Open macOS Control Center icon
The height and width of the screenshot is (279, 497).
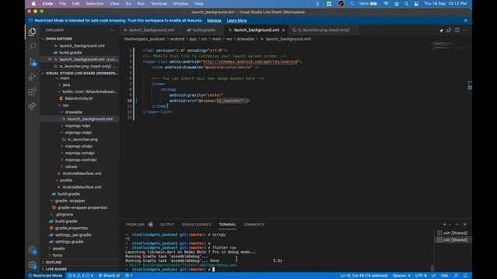pyautogui.click(x=416, y=4)
